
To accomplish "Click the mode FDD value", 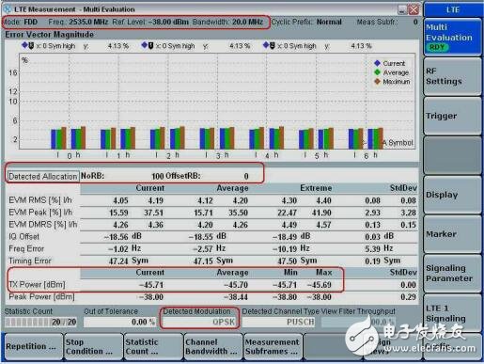I will pyautogui.click(x=31, y=22).
